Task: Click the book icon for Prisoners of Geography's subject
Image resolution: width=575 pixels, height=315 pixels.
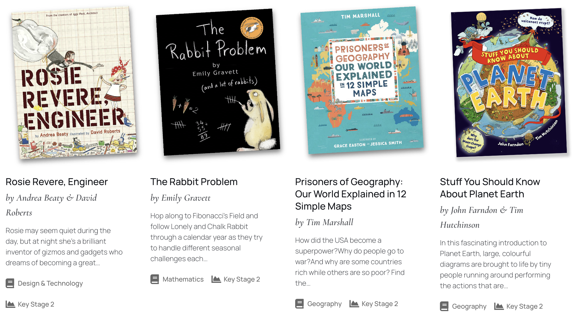Action: tap(300, 304)
